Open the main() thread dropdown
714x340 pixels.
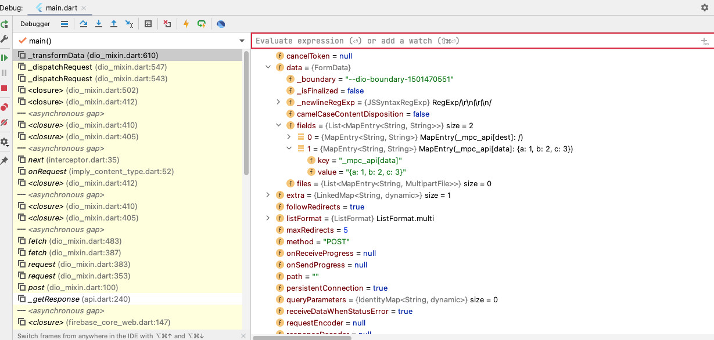point(242,41)
